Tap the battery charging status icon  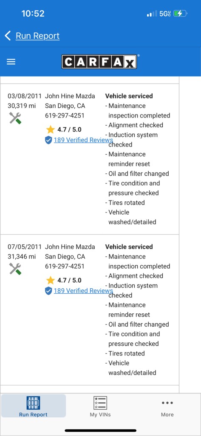pyautogui.click(x=181, y=13)
